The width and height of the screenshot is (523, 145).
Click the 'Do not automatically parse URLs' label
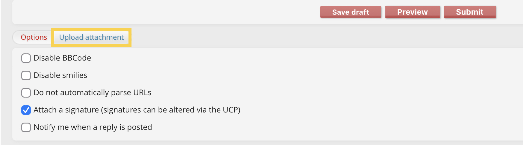92,92
